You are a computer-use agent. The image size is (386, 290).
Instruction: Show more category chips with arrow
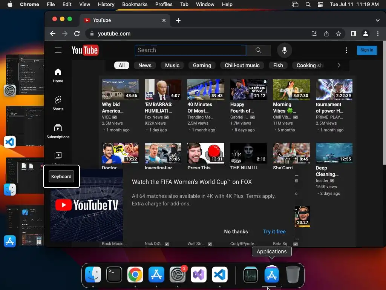click(x=339, y=65)
